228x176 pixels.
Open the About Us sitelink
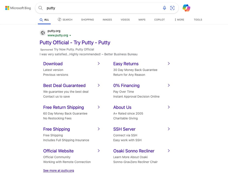click(x=122, y=107)
